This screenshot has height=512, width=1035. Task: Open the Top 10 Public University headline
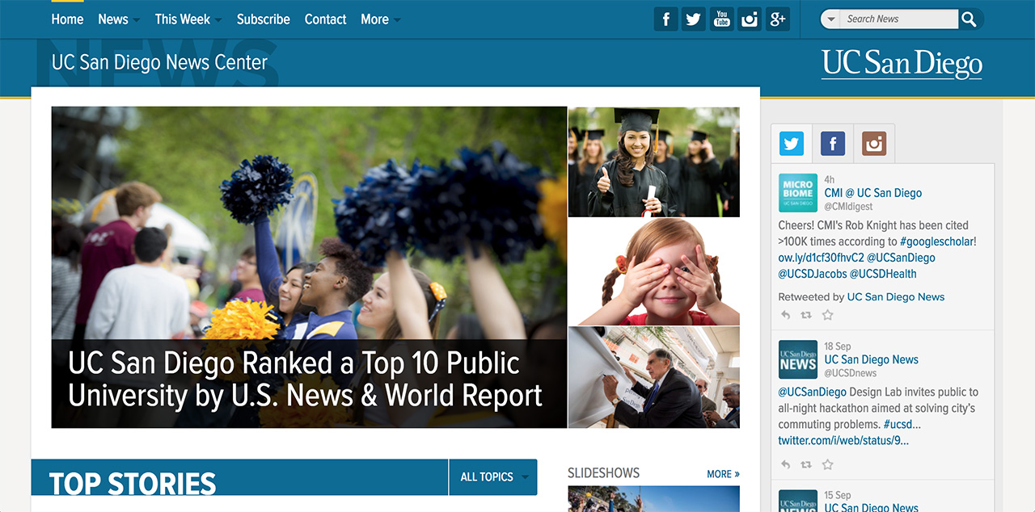click(306, 379)
